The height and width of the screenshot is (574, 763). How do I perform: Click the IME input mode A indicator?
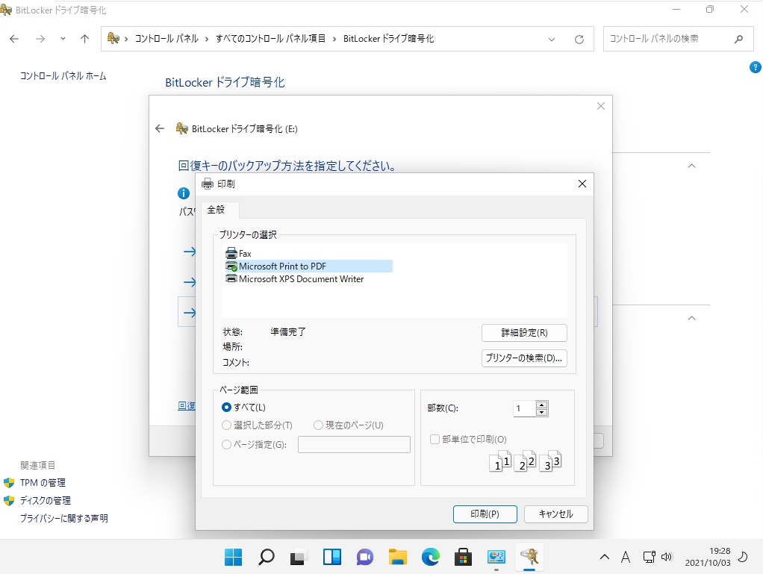click(626, 557)
